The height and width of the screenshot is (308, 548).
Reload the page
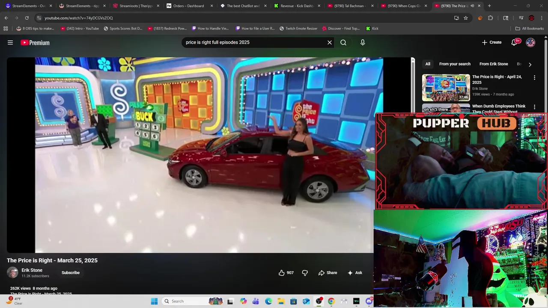click(27, 18)
